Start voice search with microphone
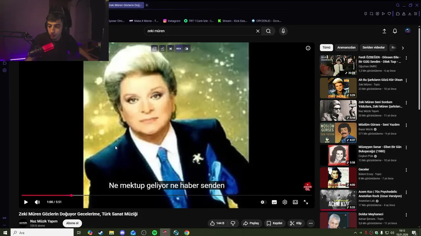This screenshot has height=236, width=421. point(283,31)
